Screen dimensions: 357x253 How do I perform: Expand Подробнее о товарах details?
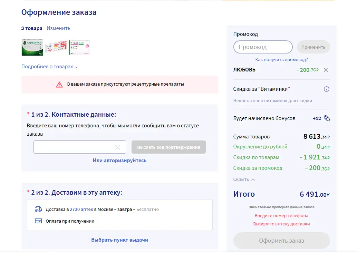point(49,67)
